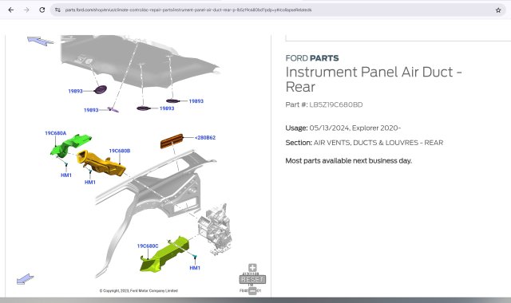Click the yellow 19C680B duct part

click(101, 163)
